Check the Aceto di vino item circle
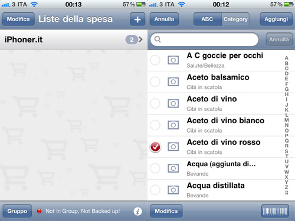This screenshot has width=295, height=221. point(155,103)
